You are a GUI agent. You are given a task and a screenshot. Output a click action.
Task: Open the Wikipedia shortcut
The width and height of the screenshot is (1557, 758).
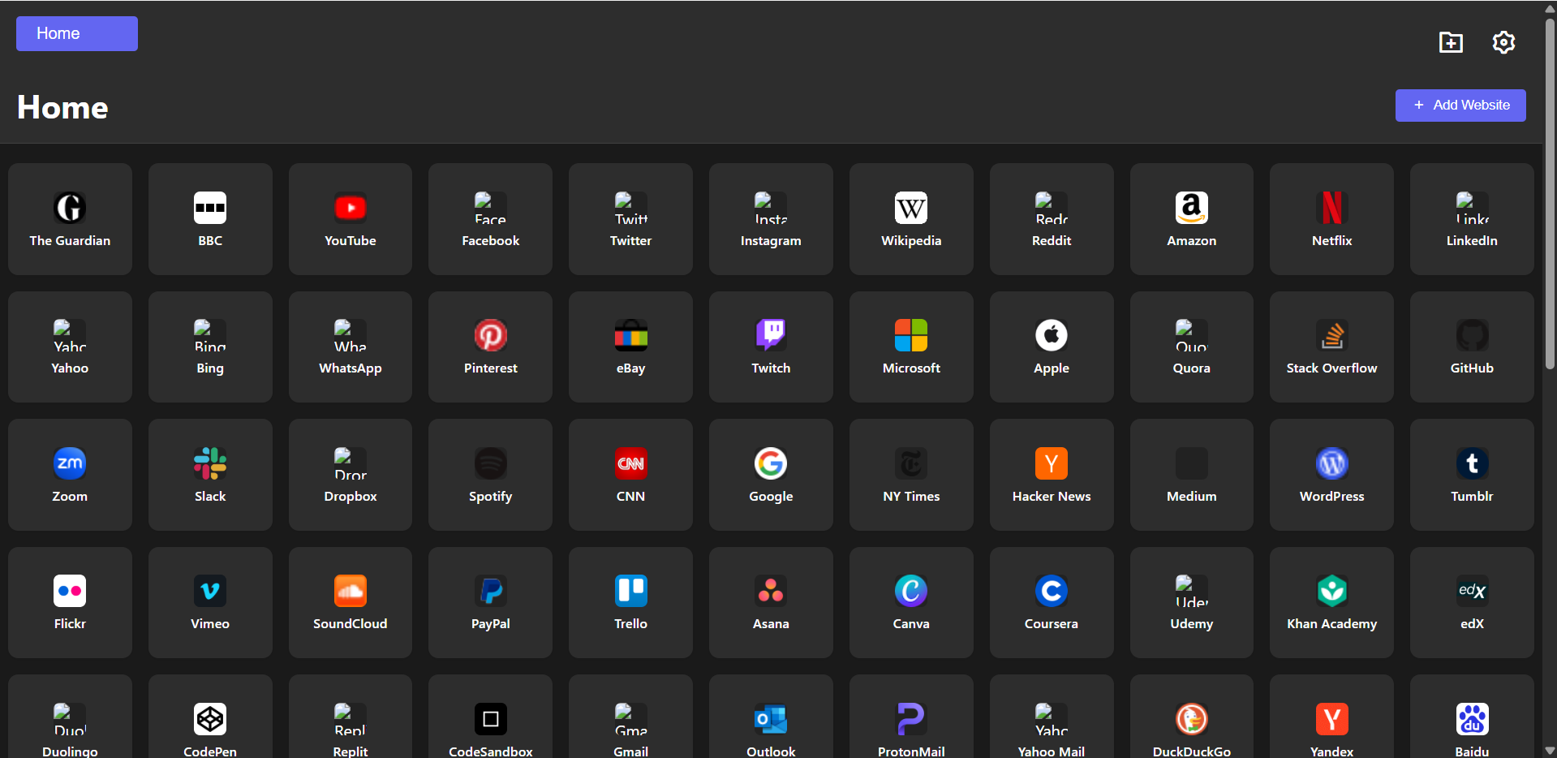911,219
